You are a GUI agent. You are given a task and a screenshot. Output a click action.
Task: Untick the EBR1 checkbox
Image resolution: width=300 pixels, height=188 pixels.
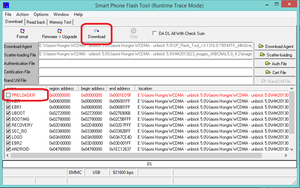8,107
